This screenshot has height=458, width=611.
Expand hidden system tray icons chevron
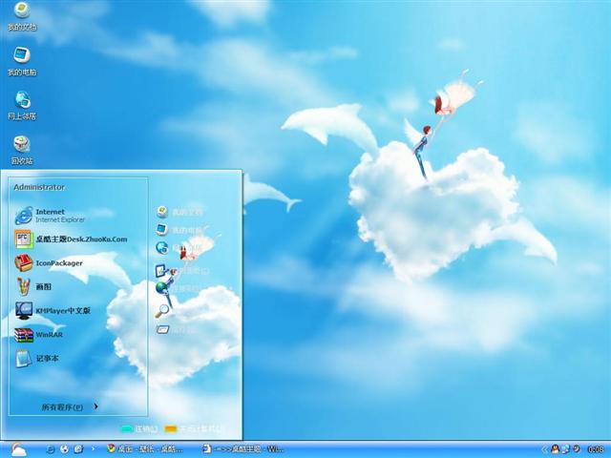click(x=545, y=449)
